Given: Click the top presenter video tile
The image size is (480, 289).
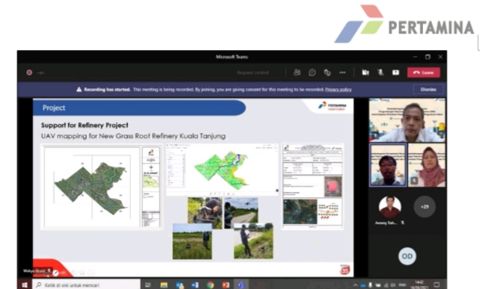Looking at the screenshot, I should tap(407, 120).
